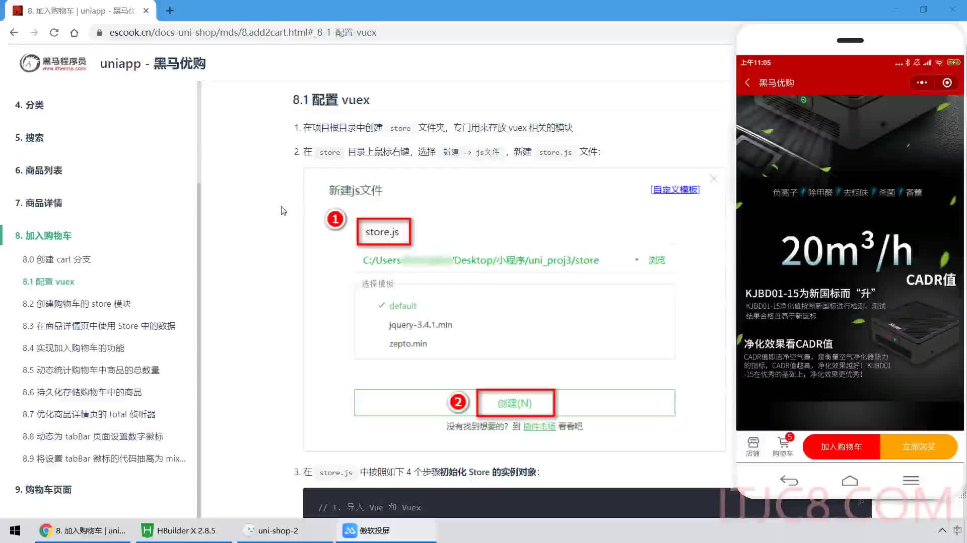
Task: Open section 8.4 实现加入购物车的功能
Action: click(74, 348)
